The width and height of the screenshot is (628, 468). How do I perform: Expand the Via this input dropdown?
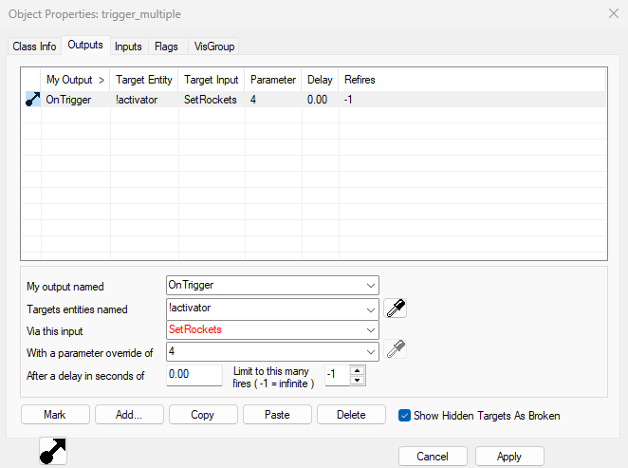[368, 329]
